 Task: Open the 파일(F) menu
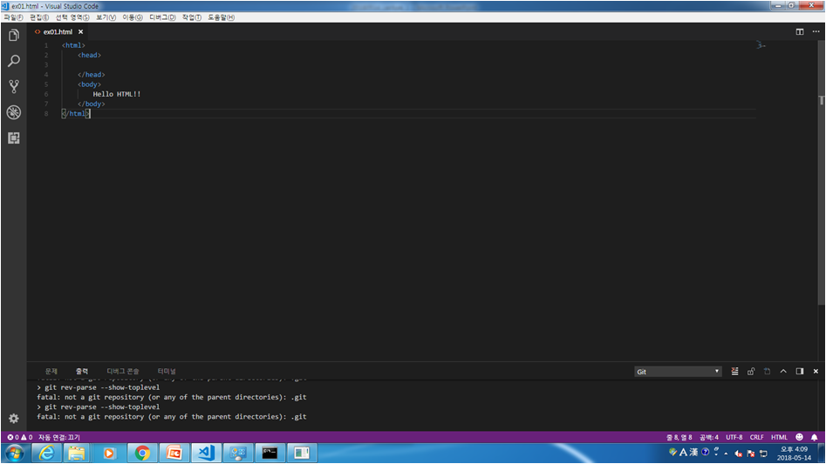[13, 17]
